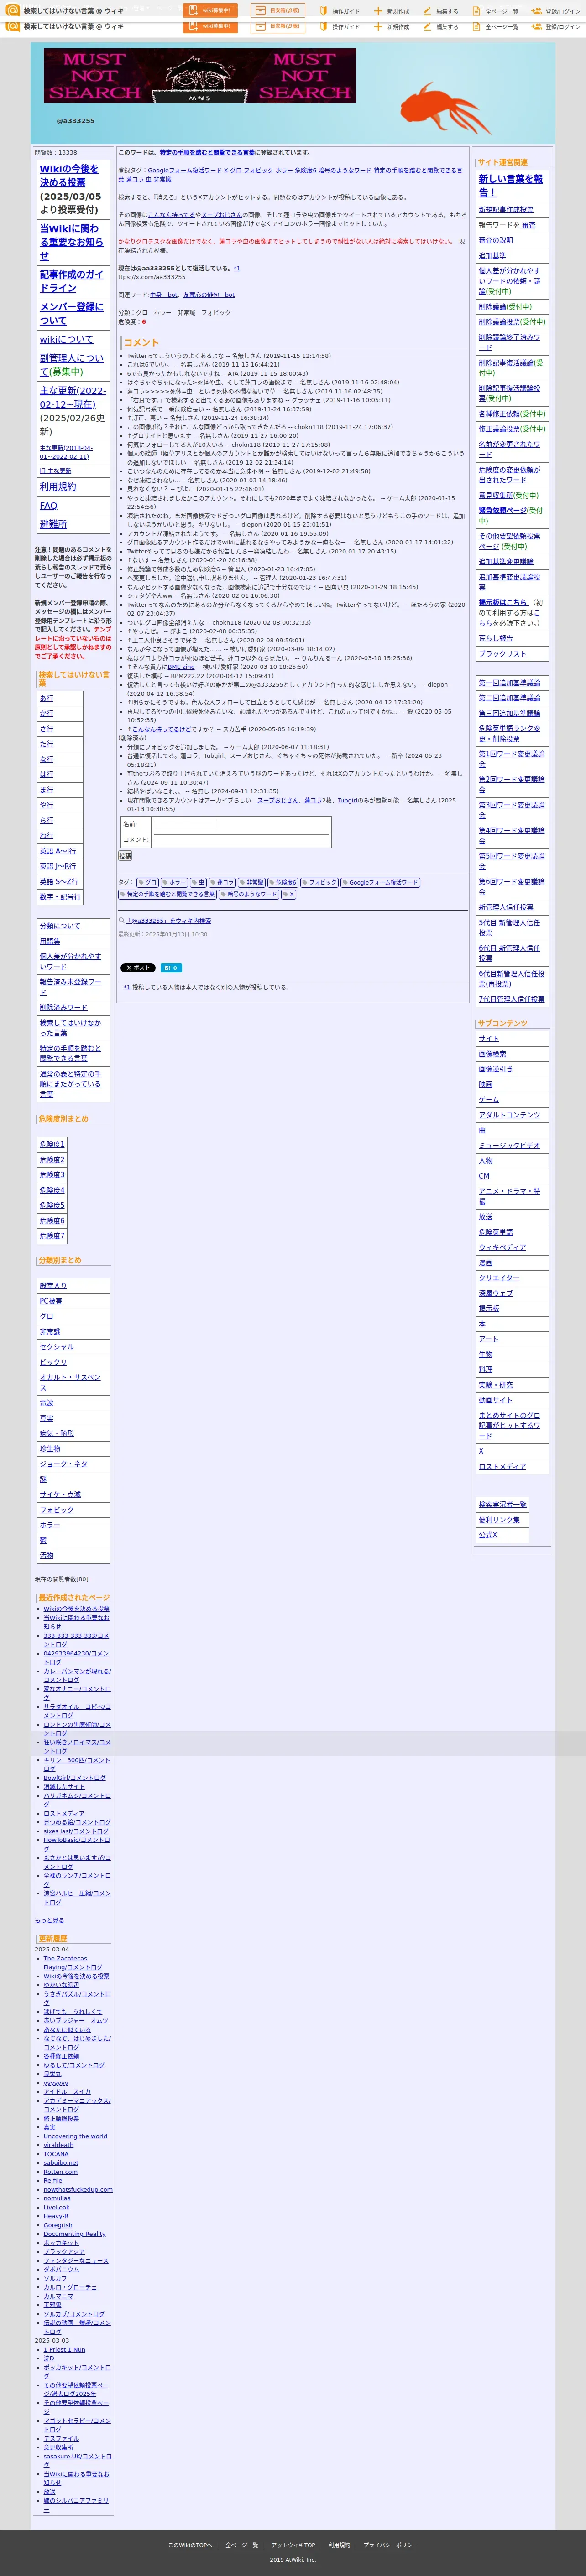This screenshot has width=586, height=2576.
Task: Open the 汚物 category
Action: [x=46, y=1556]
